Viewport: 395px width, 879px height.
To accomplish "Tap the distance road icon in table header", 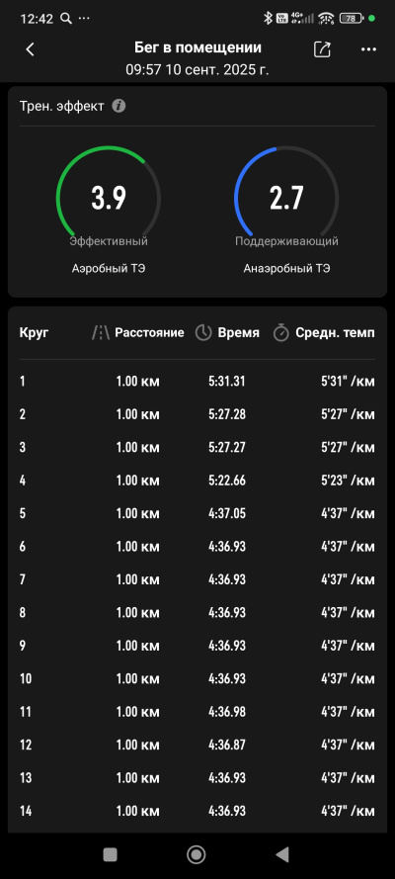I will click(101, 333).
